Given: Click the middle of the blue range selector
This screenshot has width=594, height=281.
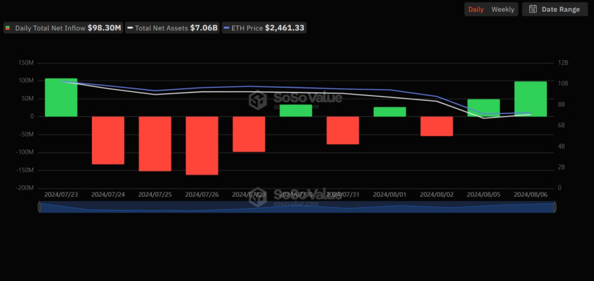Looking at the screenshot, I should [x=297, y=207].
